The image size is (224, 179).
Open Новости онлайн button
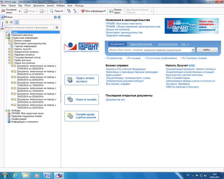pos(82,99)
